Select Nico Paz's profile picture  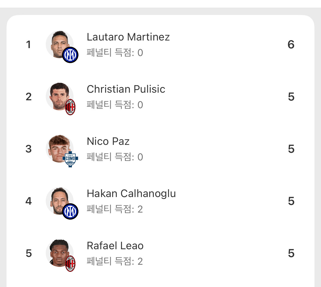click(x=58, y=147)
